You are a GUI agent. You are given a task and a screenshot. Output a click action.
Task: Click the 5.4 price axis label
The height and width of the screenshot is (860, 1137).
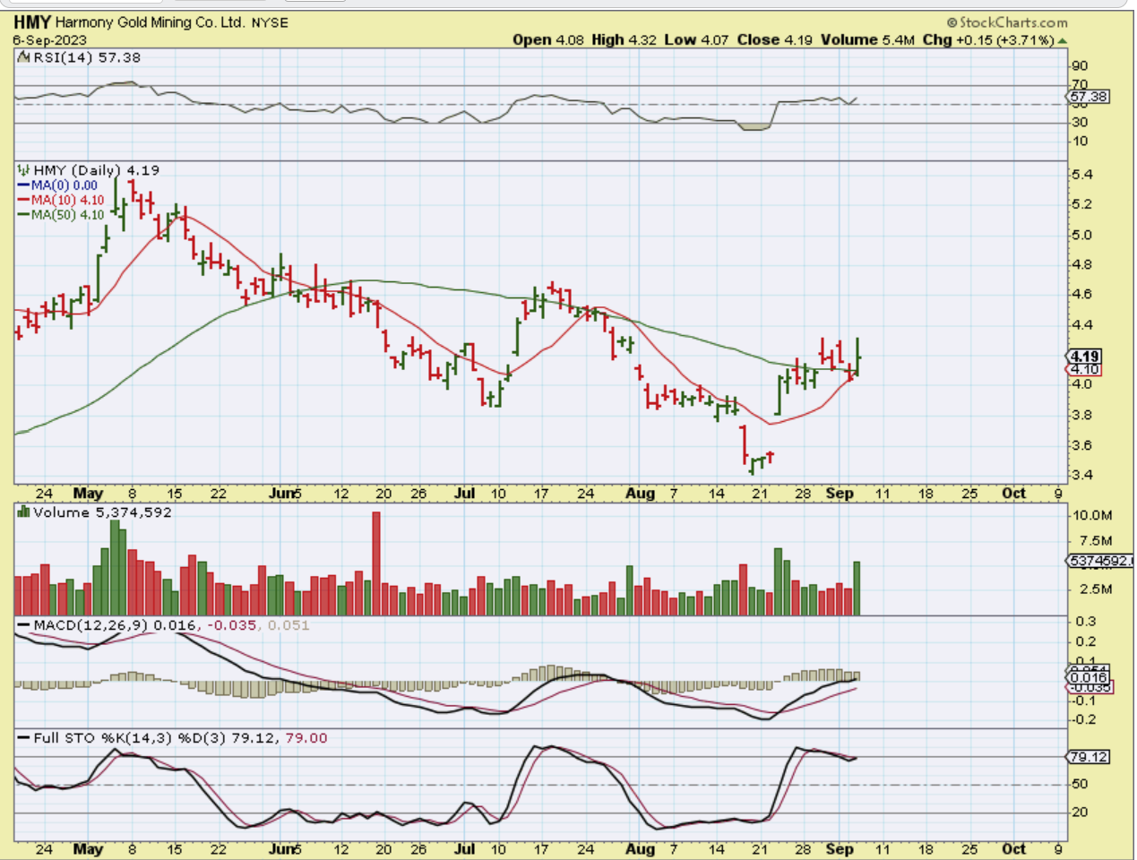1081,175
